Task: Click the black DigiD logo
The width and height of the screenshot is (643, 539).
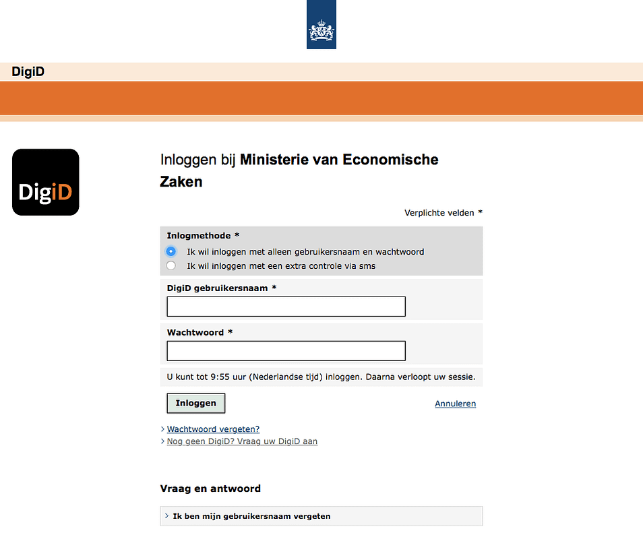Action: (x=46, y=182)
